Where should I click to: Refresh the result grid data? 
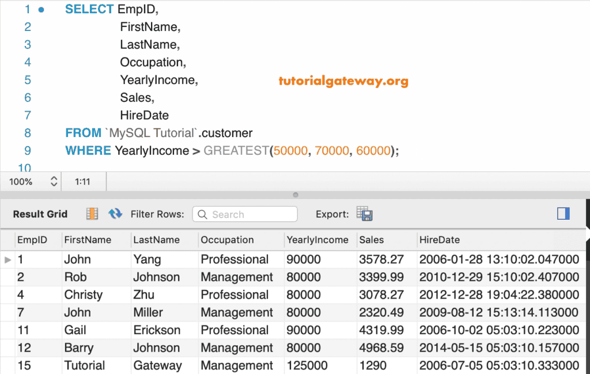click(115, 214)
